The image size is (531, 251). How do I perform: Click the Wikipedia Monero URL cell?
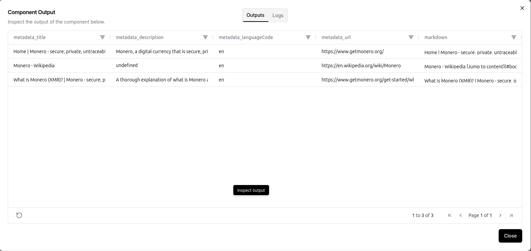361,66
